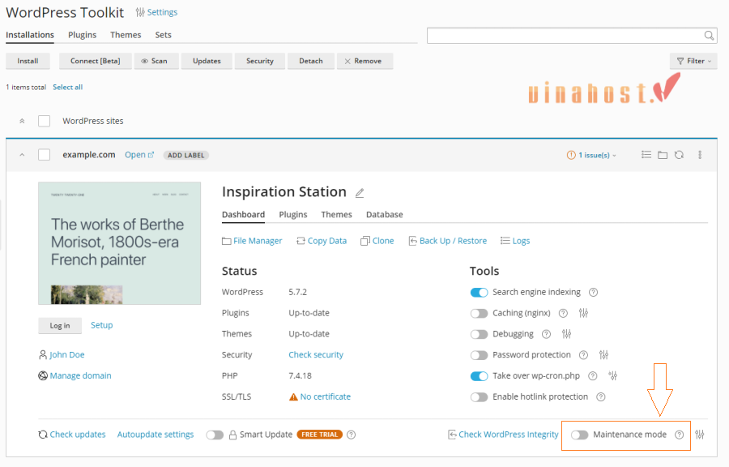The height and width of the screenshot is (467, 729).
Task: Open the site Dashboard tab
Action: pyautogui.click(x=243, y=214)
